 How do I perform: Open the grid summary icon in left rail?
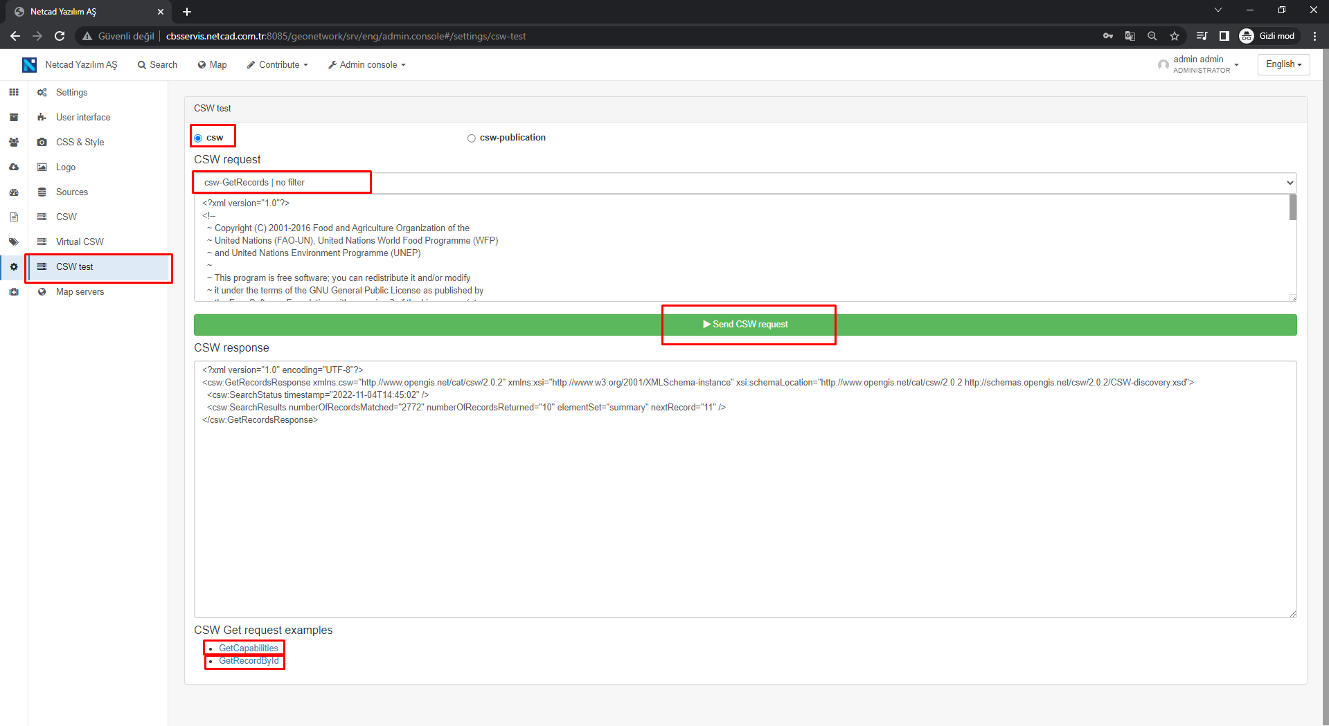click(14, 92)
